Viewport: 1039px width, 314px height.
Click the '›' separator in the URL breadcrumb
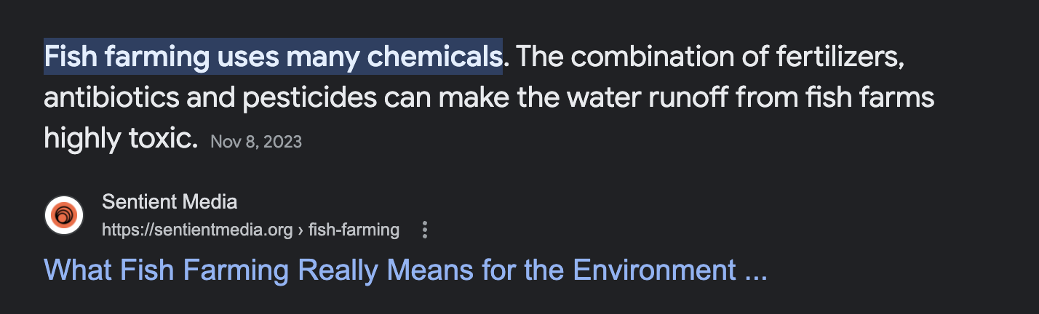tap(300, 230)
